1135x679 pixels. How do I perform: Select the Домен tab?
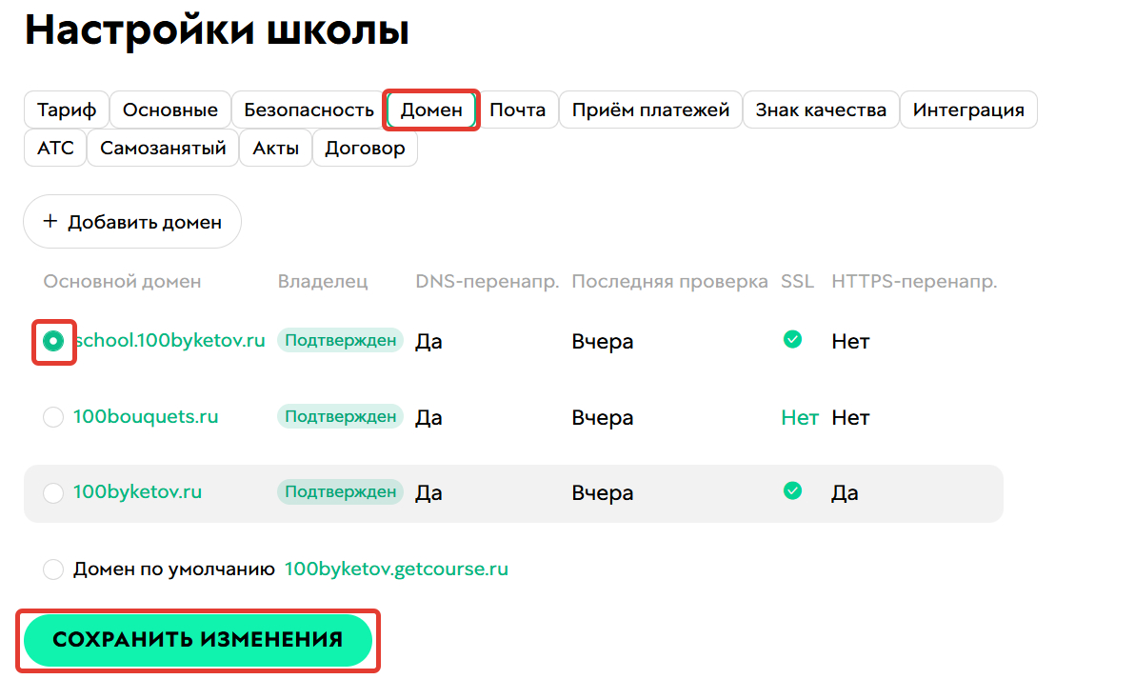(431, 110)
